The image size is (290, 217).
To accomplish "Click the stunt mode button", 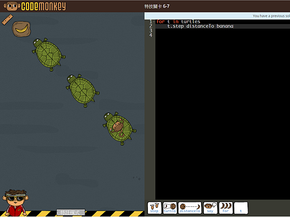I will tap(71, 212).
